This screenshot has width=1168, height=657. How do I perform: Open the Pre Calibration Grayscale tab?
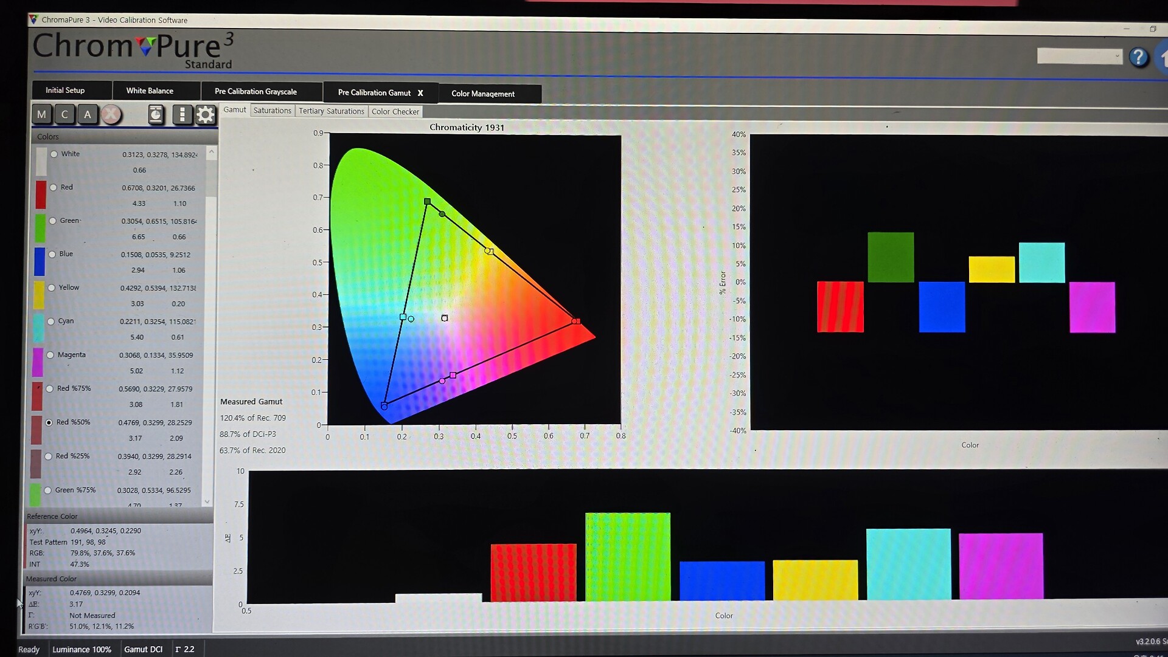(x=262, y=91)
